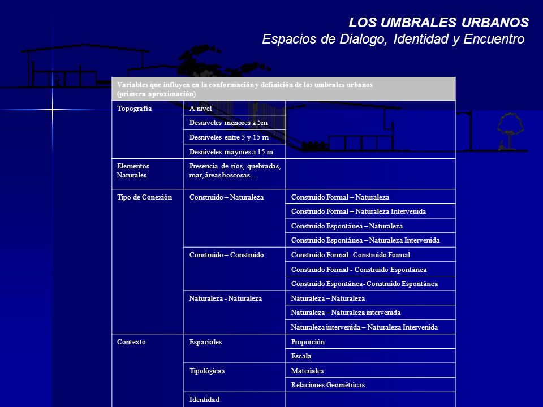Click the 'Proporción' cell
543x407 pixels.
[370, 341]
